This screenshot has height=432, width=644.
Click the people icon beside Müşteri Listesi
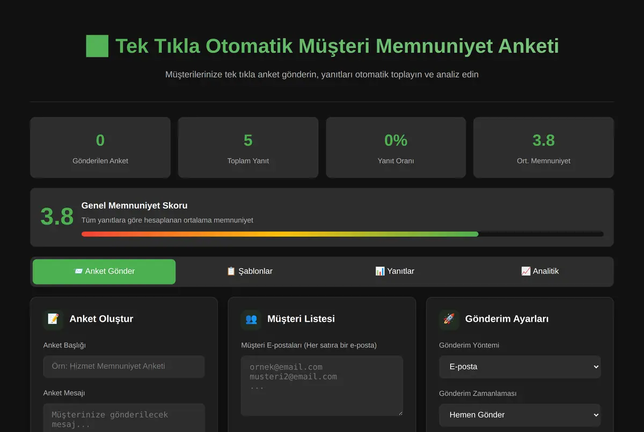251,319
